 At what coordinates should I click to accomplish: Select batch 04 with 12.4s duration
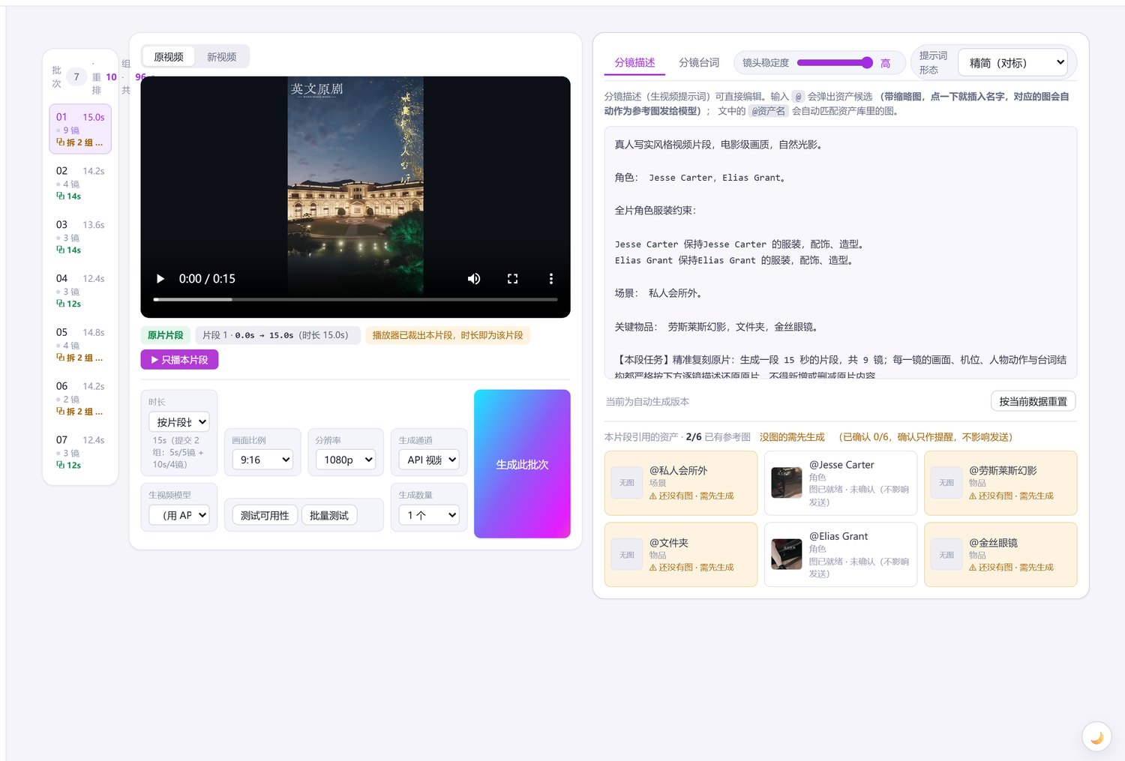(x=80, y=291)
